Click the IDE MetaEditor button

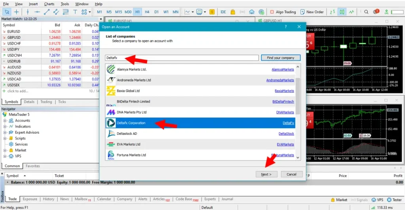[223, 12]
